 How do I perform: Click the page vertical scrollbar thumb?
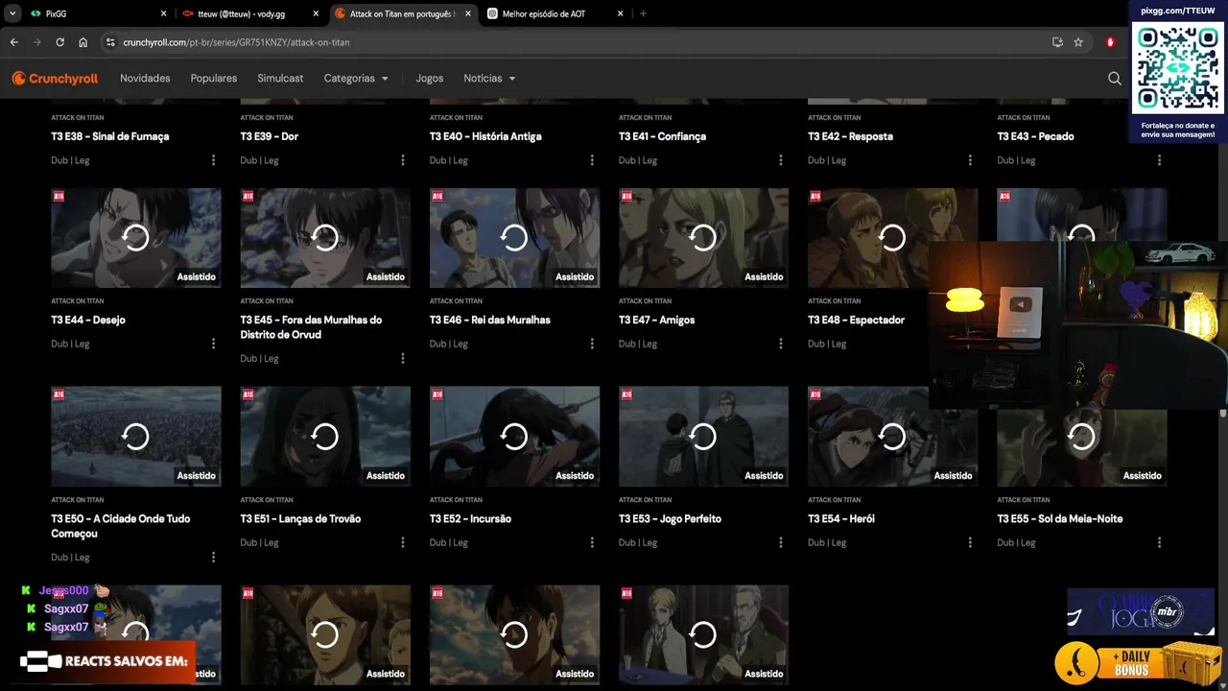click(x=1222, y=414)
